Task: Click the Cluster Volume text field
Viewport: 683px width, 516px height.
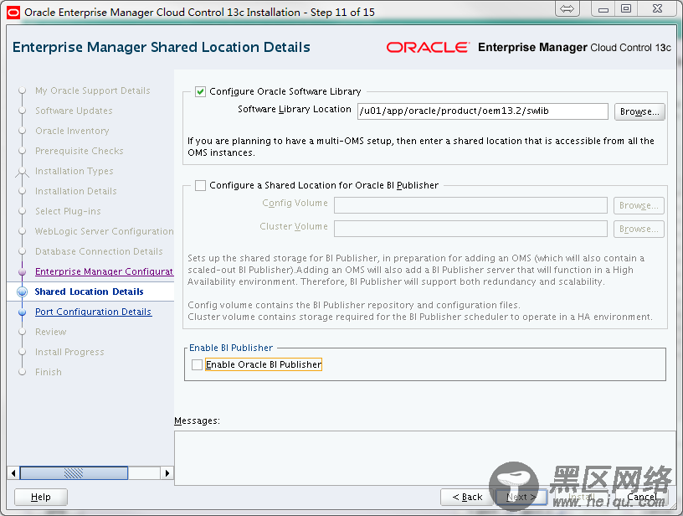Action: (x=470, y=229)
